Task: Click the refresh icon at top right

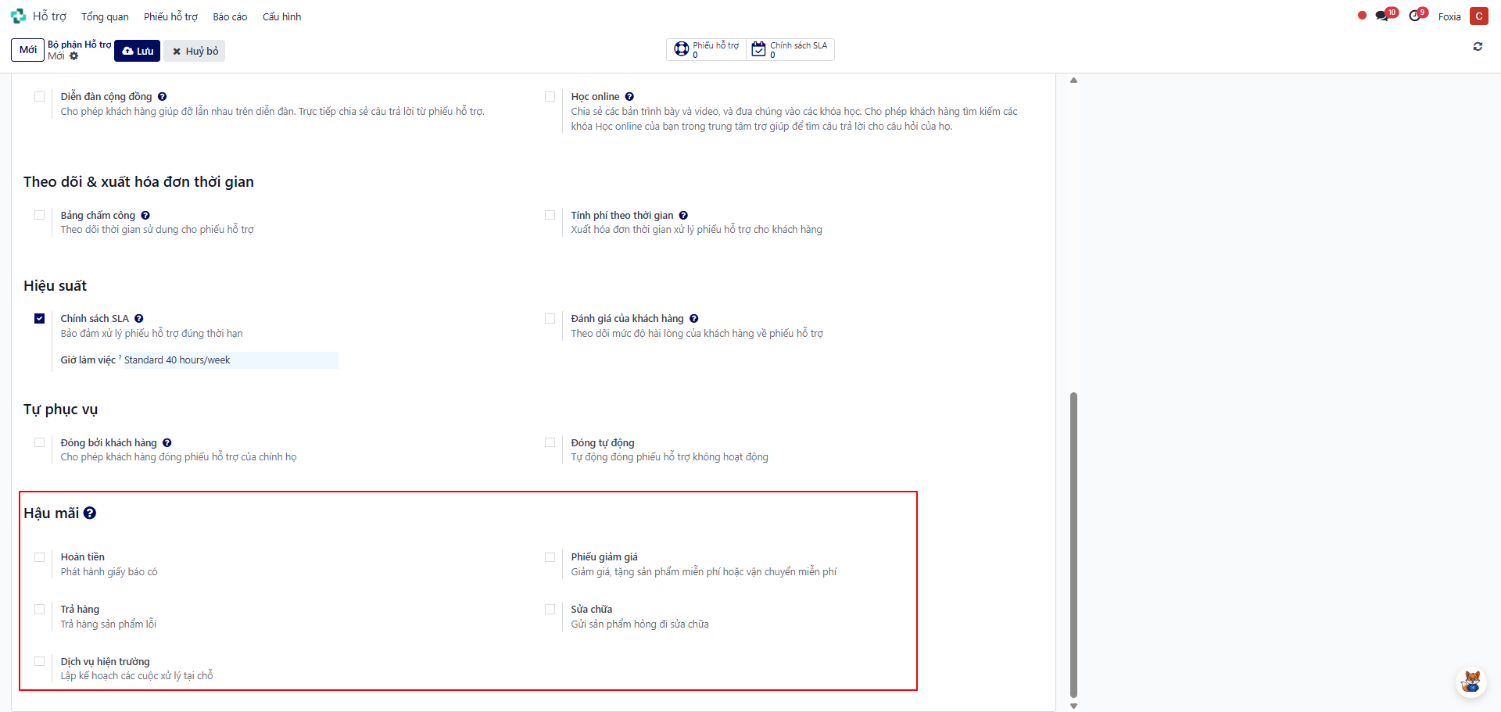Action: (x=1478, y=47)
